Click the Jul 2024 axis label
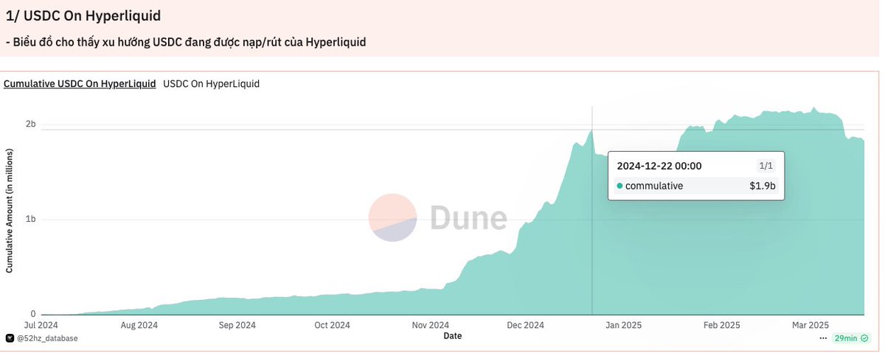This screenshot has width=885, height=353. point(41,325)
